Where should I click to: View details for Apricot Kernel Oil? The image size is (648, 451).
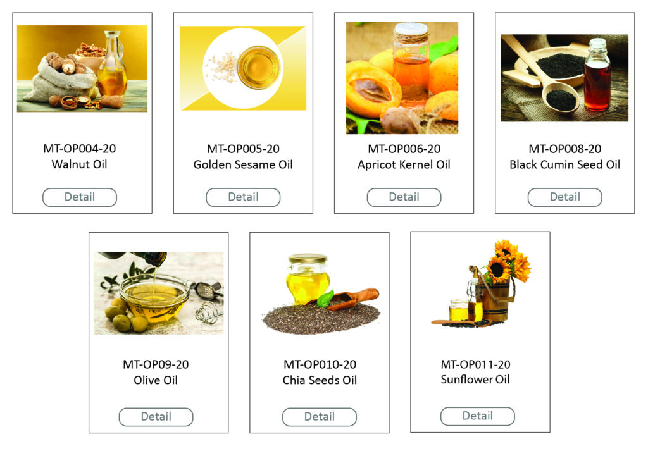pos(404,197)
